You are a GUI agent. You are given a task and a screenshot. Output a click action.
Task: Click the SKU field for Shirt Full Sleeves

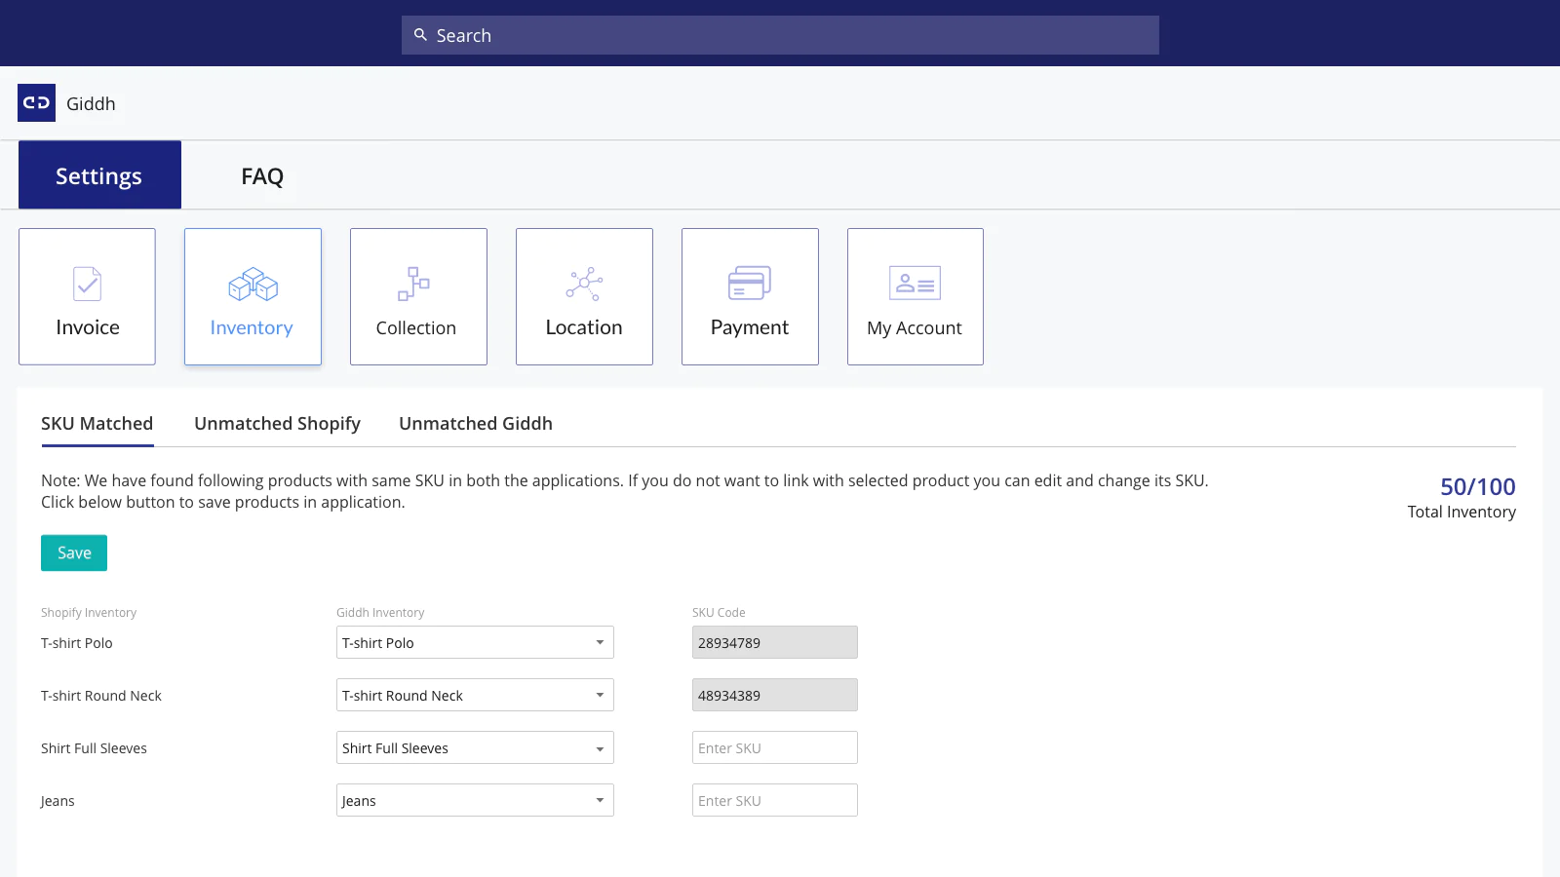coord(774,748)
